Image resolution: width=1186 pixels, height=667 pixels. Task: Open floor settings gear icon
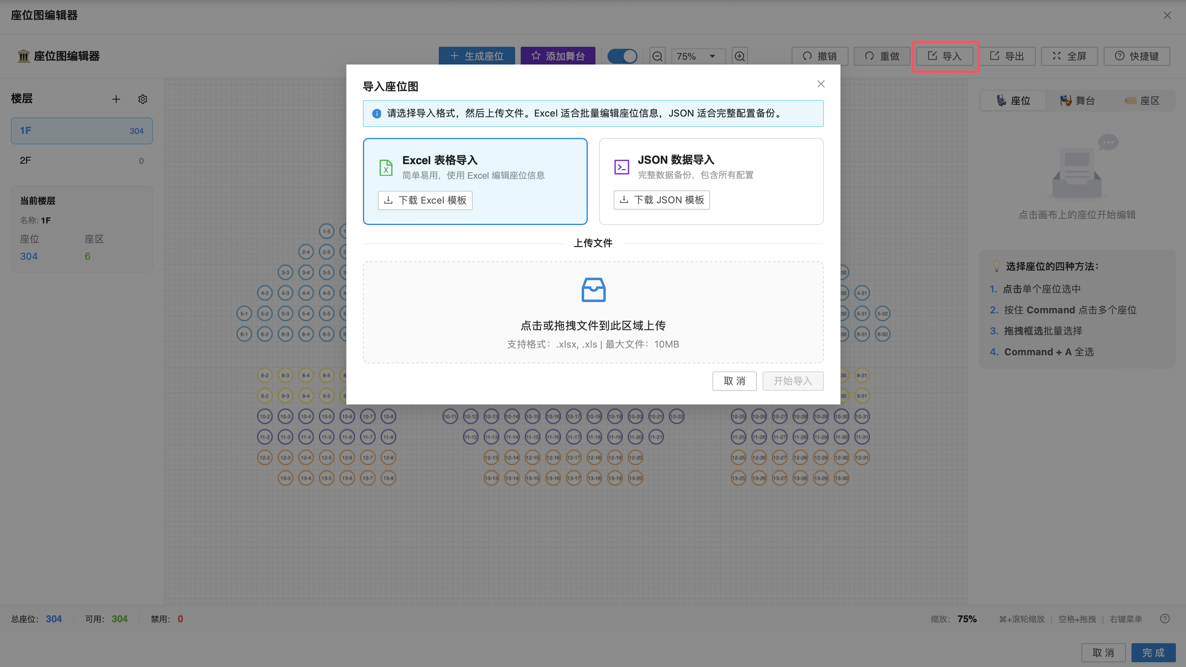pos(143,99)
